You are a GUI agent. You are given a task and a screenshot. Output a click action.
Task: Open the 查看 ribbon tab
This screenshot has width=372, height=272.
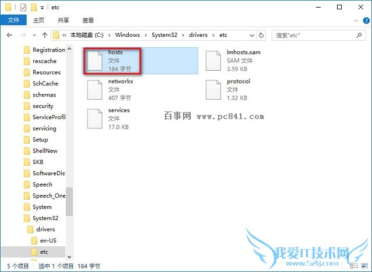pyautogui.click(x=88, y=20)
